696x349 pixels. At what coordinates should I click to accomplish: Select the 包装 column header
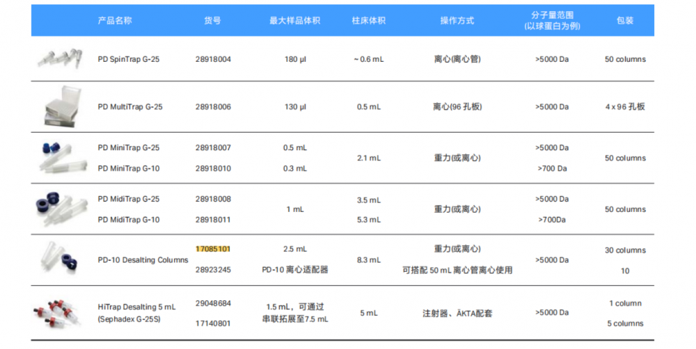coord(624,21)
